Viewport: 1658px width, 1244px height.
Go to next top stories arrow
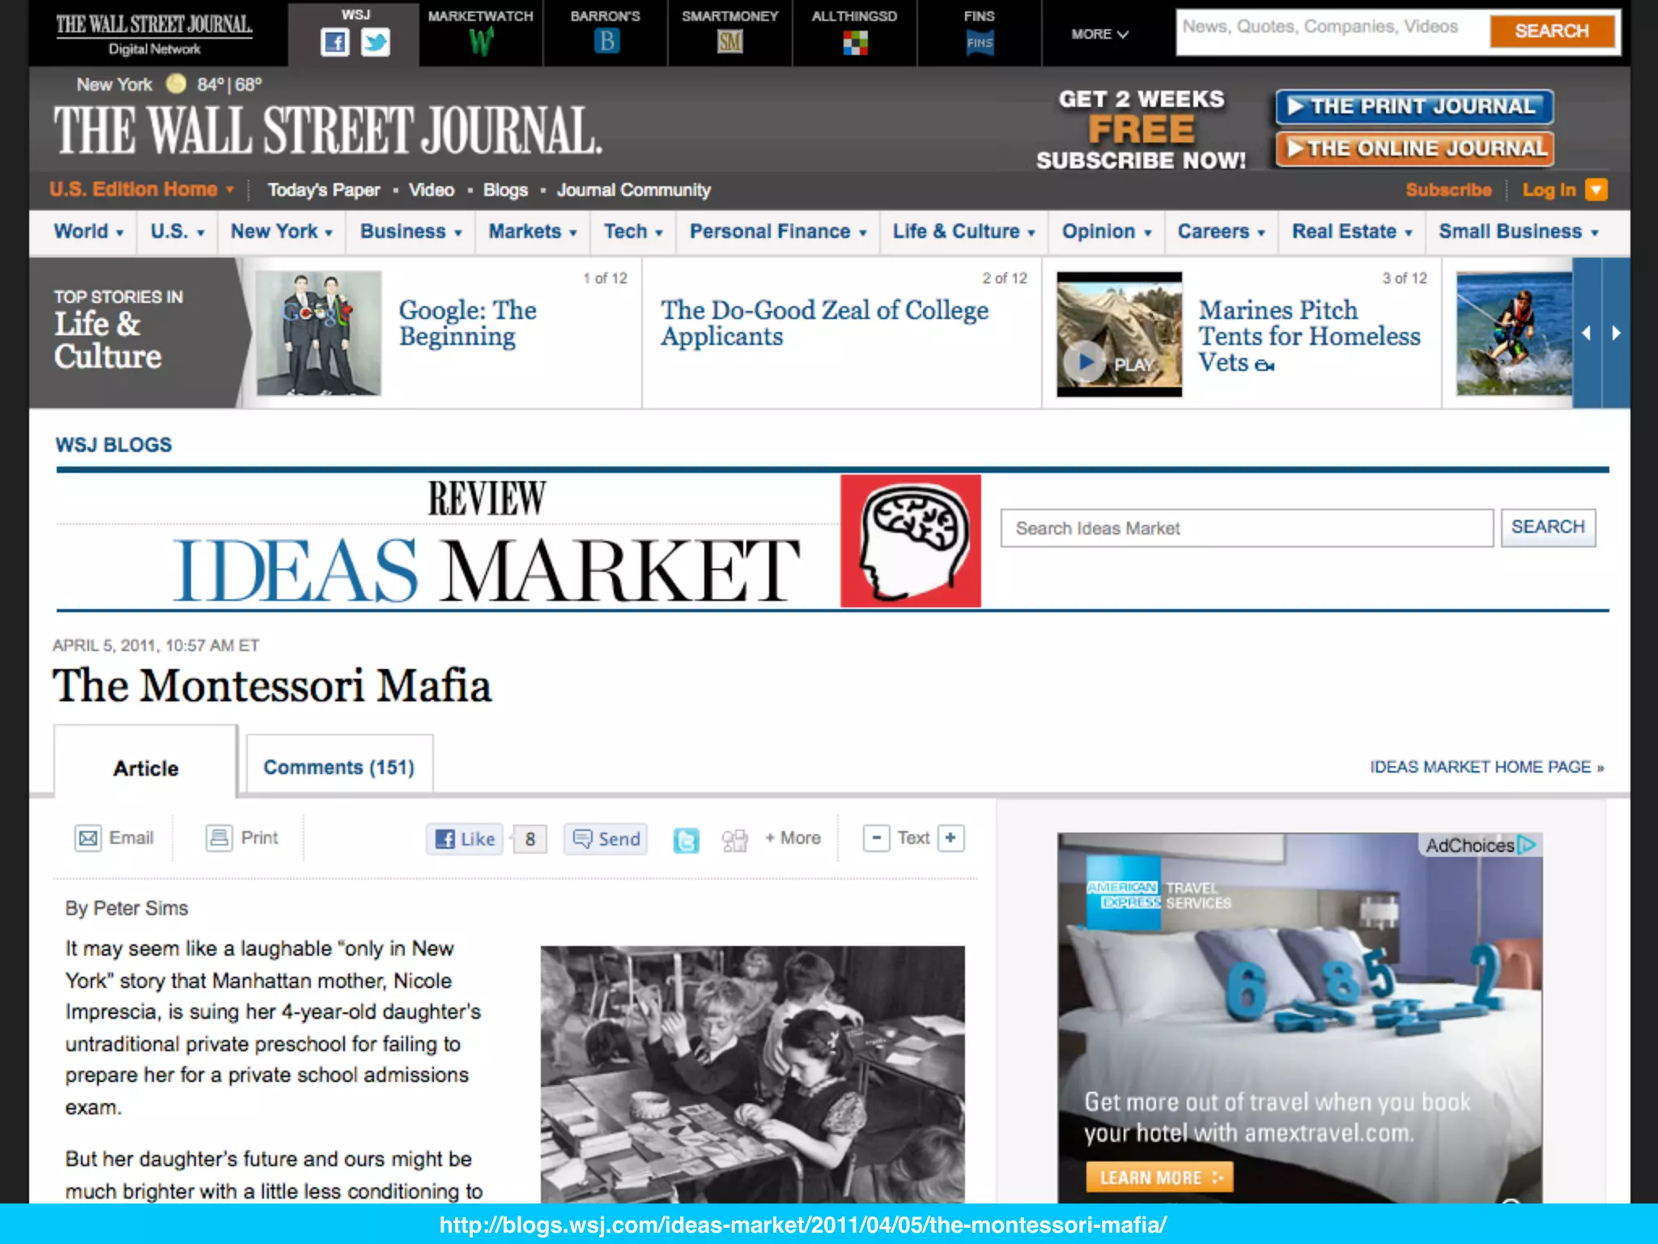tap(1616, 333)
